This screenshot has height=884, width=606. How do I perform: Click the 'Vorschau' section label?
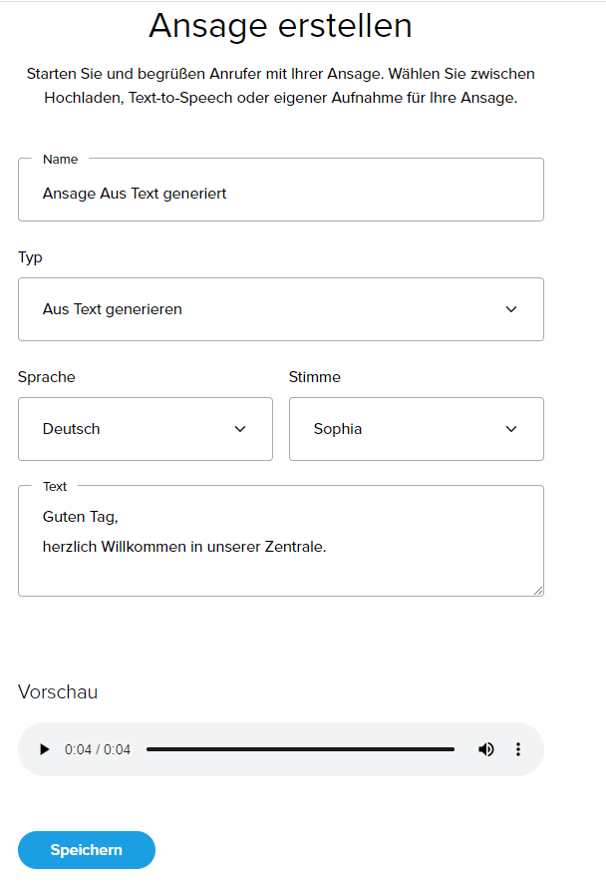[x=58, y=692]
